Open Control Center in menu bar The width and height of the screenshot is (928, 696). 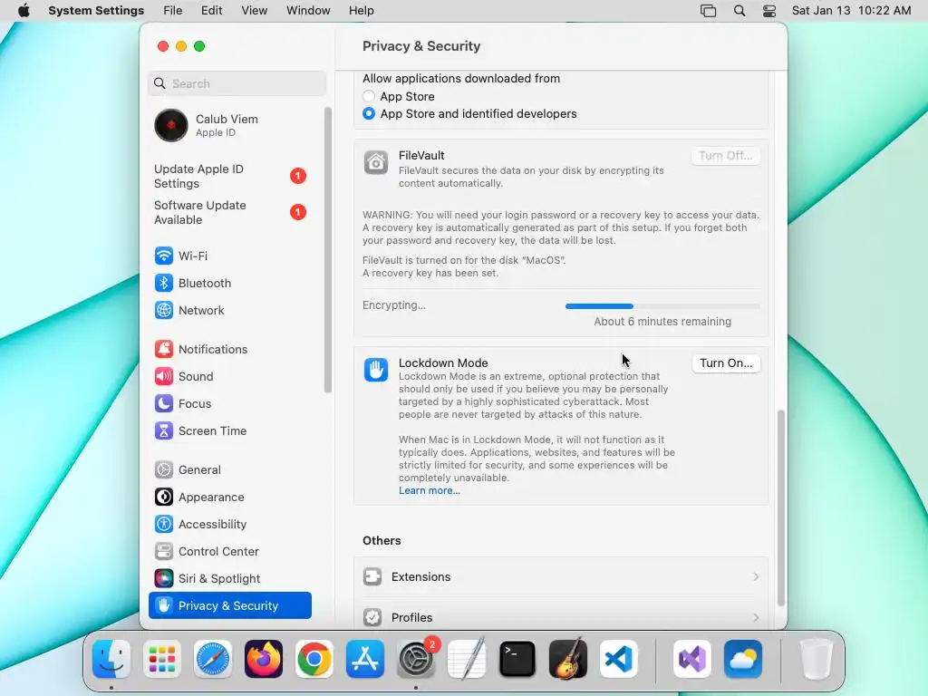tap(769, 11)
